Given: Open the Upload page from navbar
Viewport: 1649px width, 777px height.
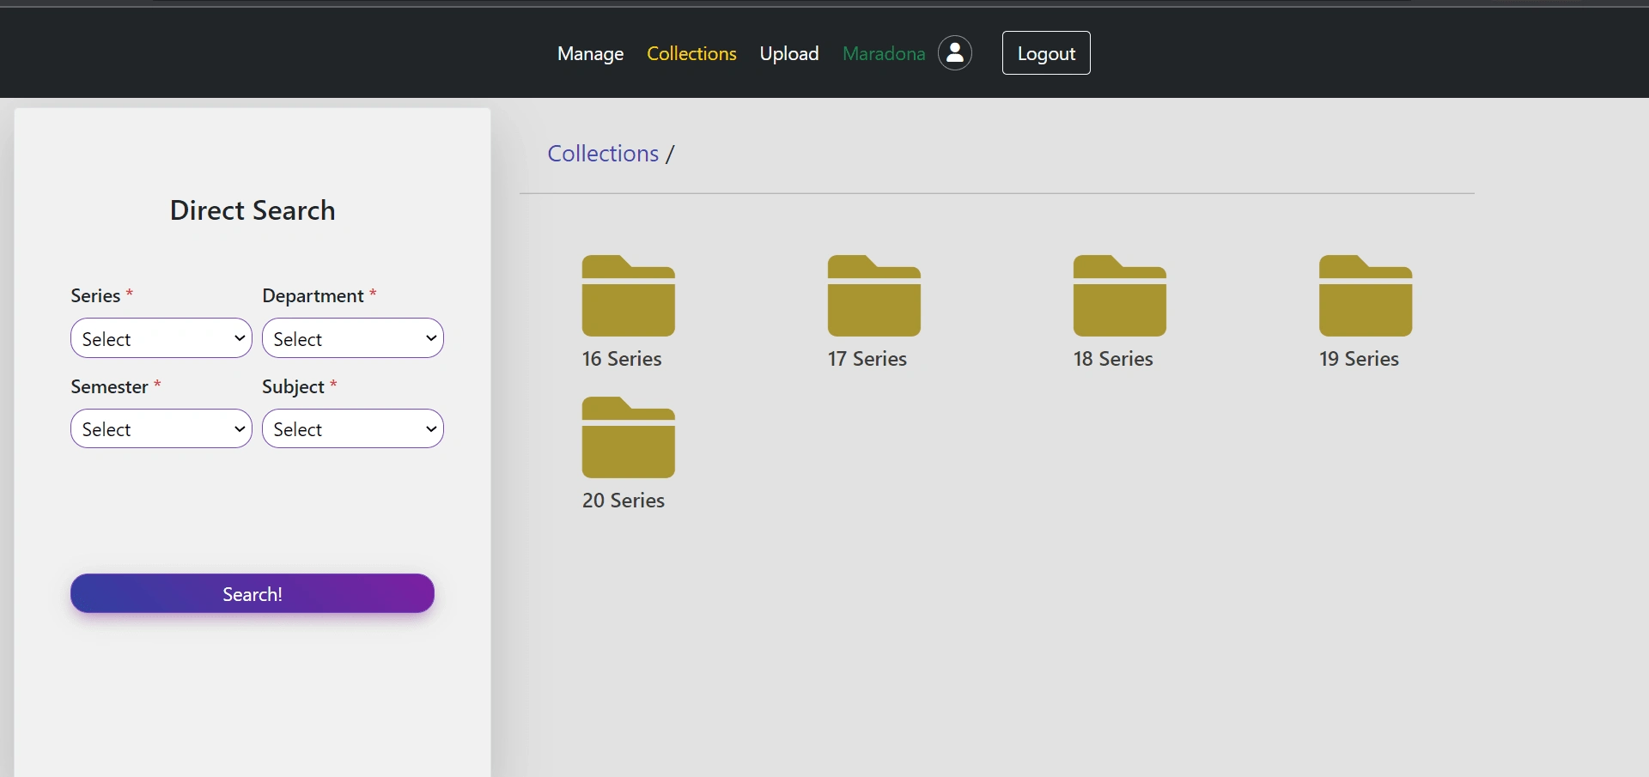Looking at the screenshot, I should (x=788, y=53).
